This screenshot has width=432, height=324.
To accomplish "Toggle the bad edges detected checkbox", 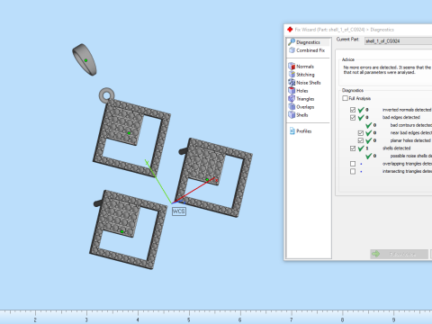I will click(x=353, y=117).
